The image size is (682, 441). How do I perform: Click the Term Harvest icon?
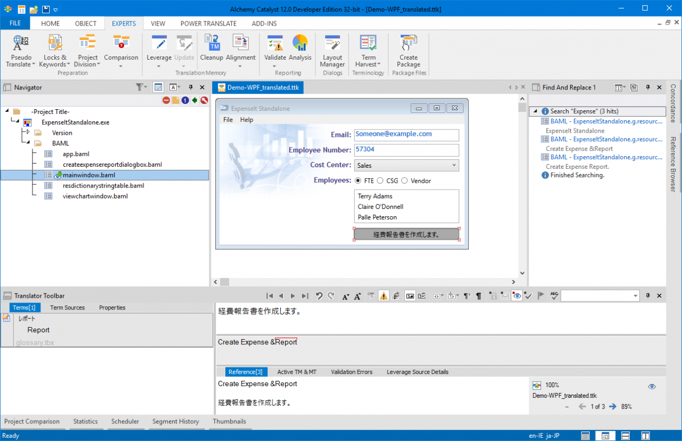pyautogui.click(x=368, y=44)
